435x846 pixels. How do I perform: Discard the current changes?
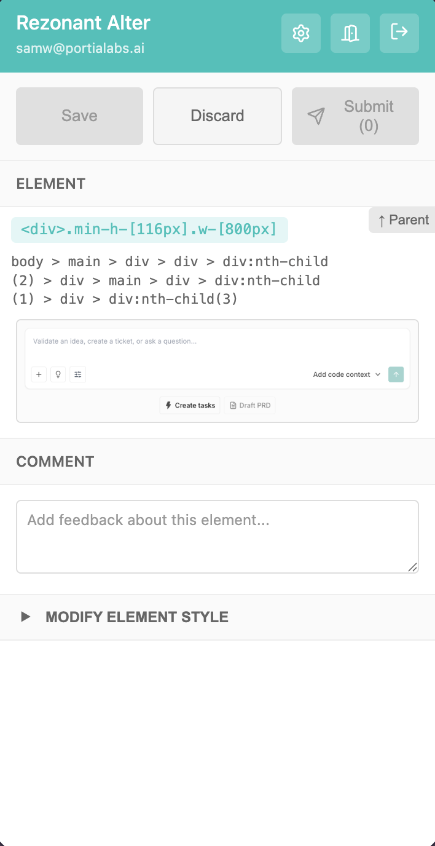(x=217, y=116)
